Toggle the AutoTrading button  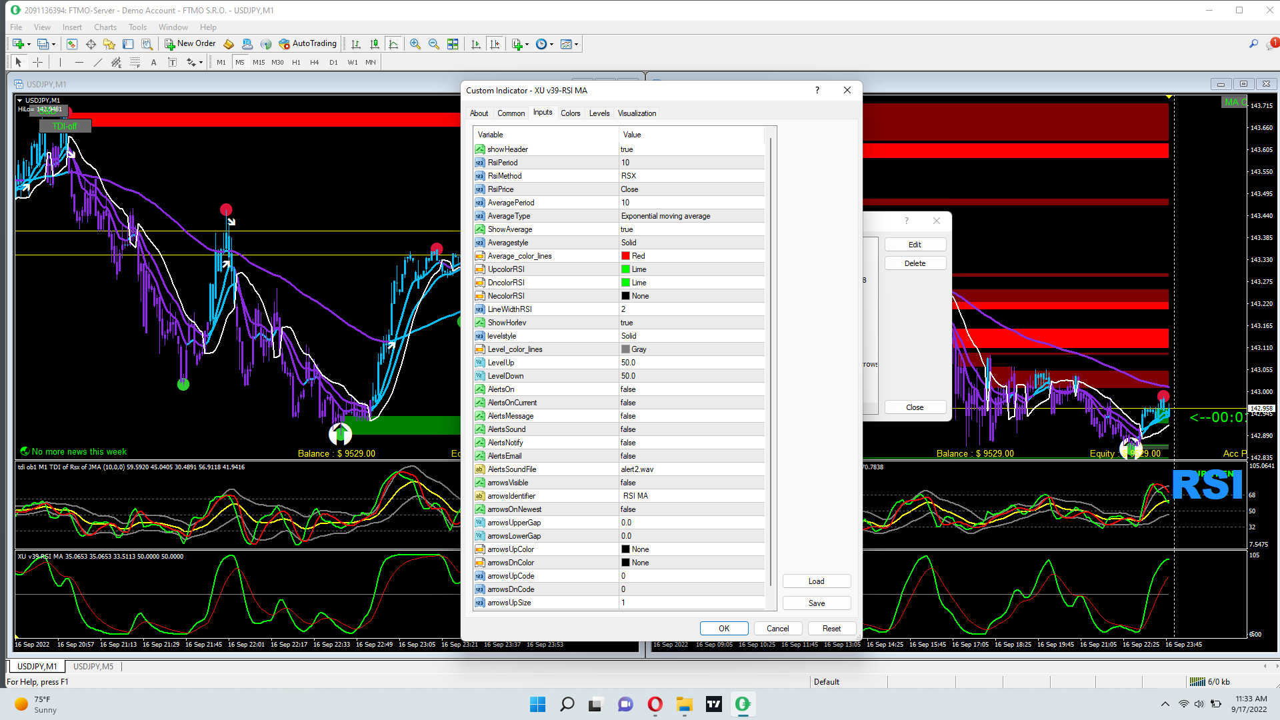point(308,44)
